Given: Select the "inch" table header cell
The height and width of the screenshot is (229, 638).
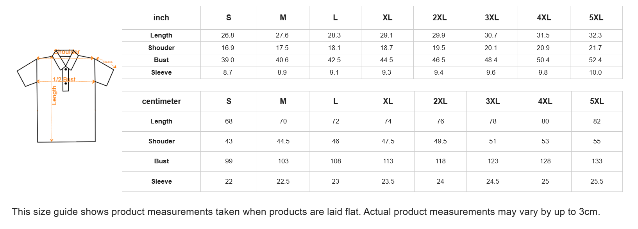Looking at the screenshot, I should 161,18.
